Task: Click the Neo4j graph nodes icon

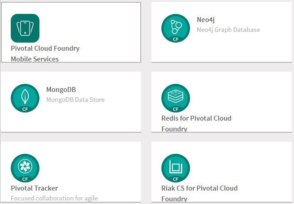Action: [x=176, y=28]
